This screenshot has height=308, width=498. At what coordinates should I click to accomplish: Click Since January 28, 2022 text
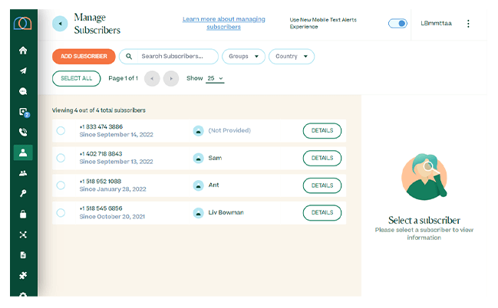[x=113, y=189]
